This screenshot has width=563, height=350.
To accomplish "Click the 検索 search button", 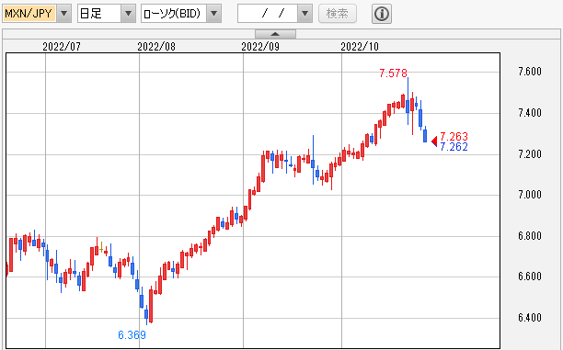I will 337,14.
